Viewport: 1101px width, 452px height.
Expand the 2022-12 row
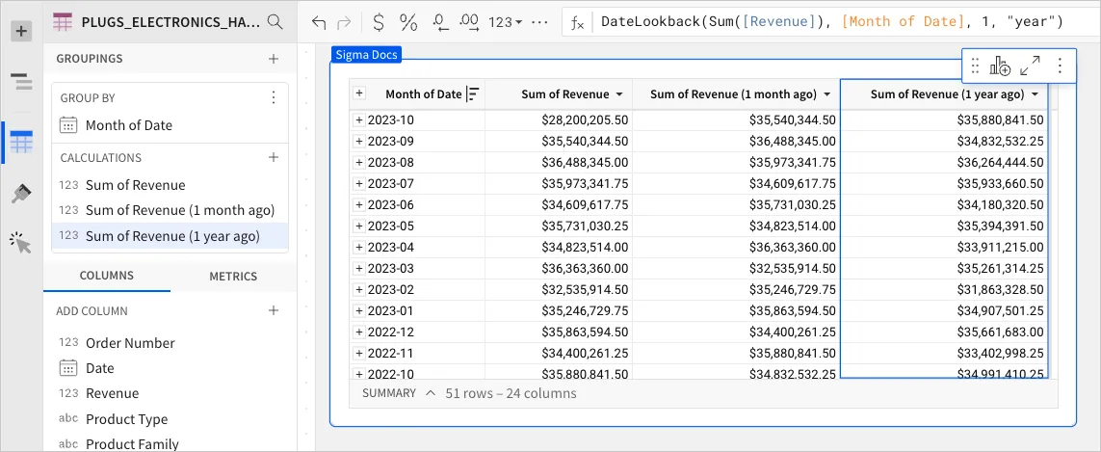tap(358, 332)
